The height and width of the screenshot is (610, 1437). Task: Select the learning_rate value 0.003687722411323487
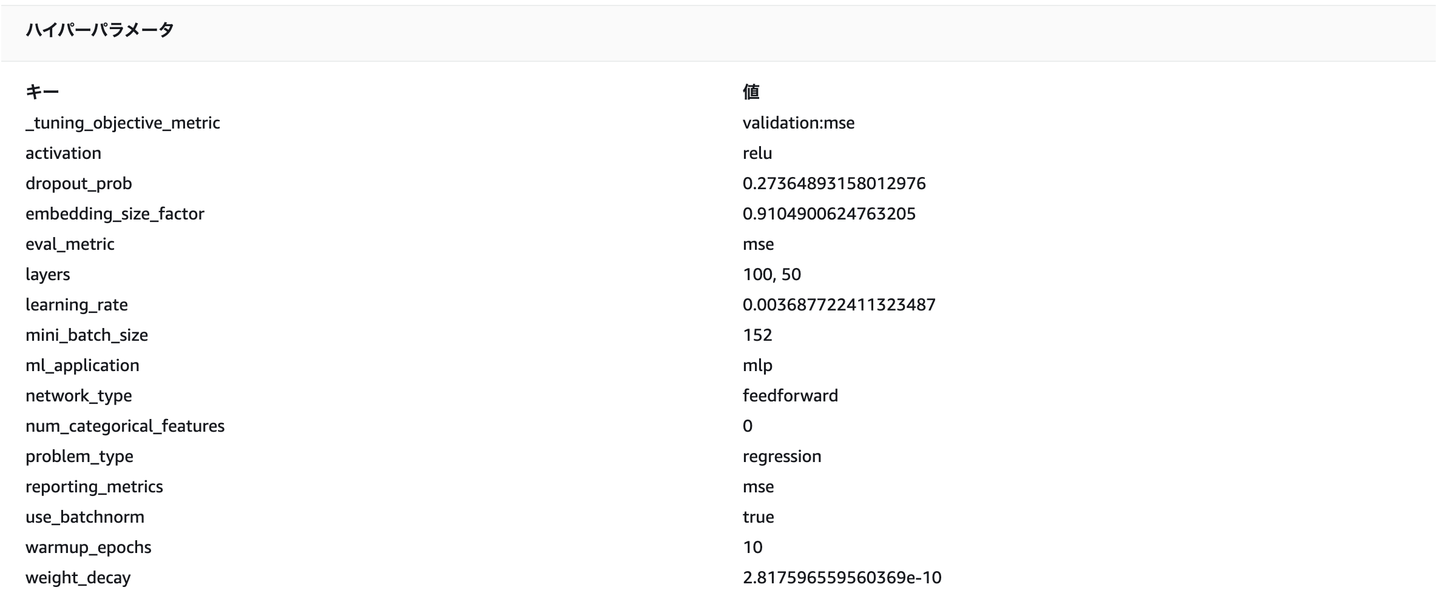pos(839,305)
